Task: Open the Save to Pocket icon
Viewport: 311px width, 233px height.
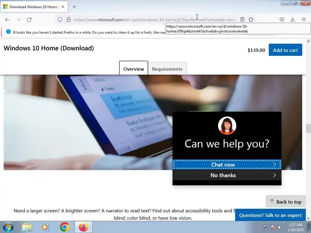Action: pyautogui.click(x=282, y=19)
